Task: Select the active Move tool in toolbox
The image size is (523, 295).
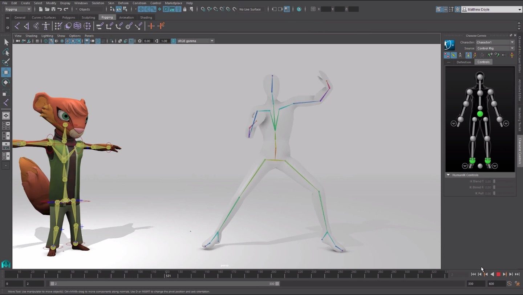Action: (x=6, y=72)
